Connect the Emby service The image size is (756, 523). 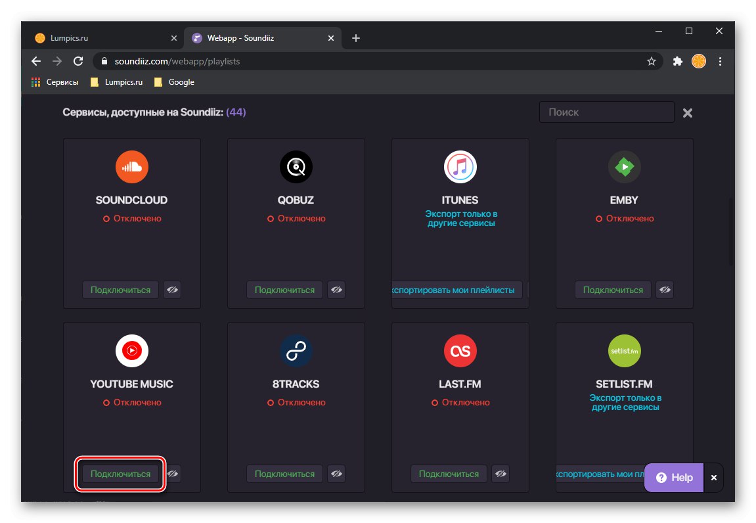pos(613,290)
